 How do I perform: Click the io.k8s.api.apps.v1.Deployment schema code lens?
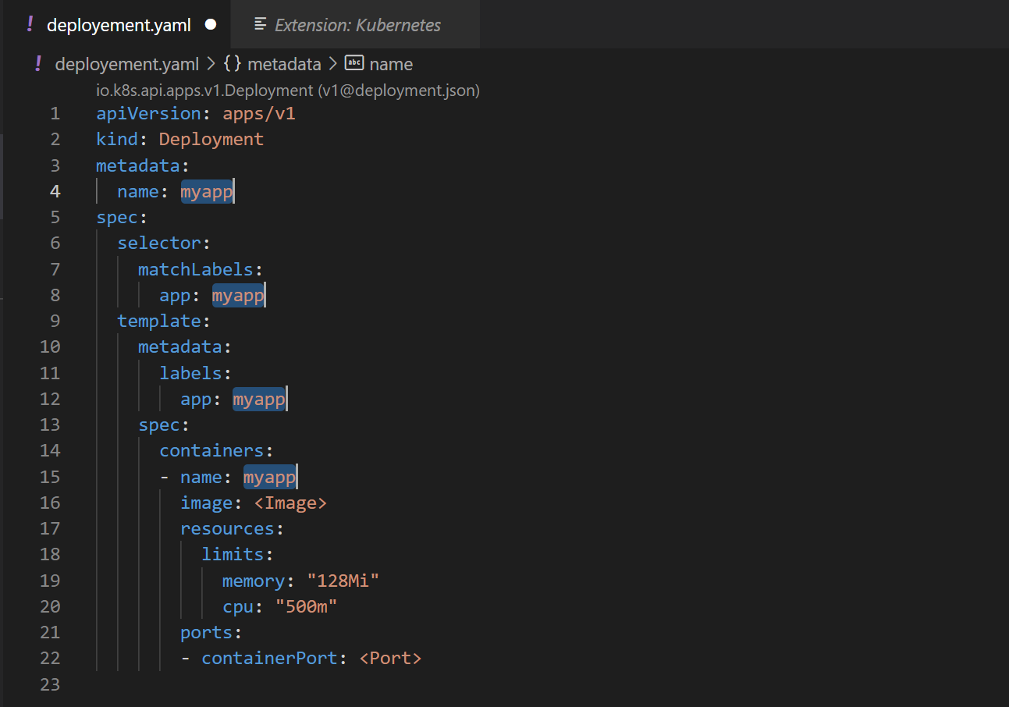pos(288,91)
